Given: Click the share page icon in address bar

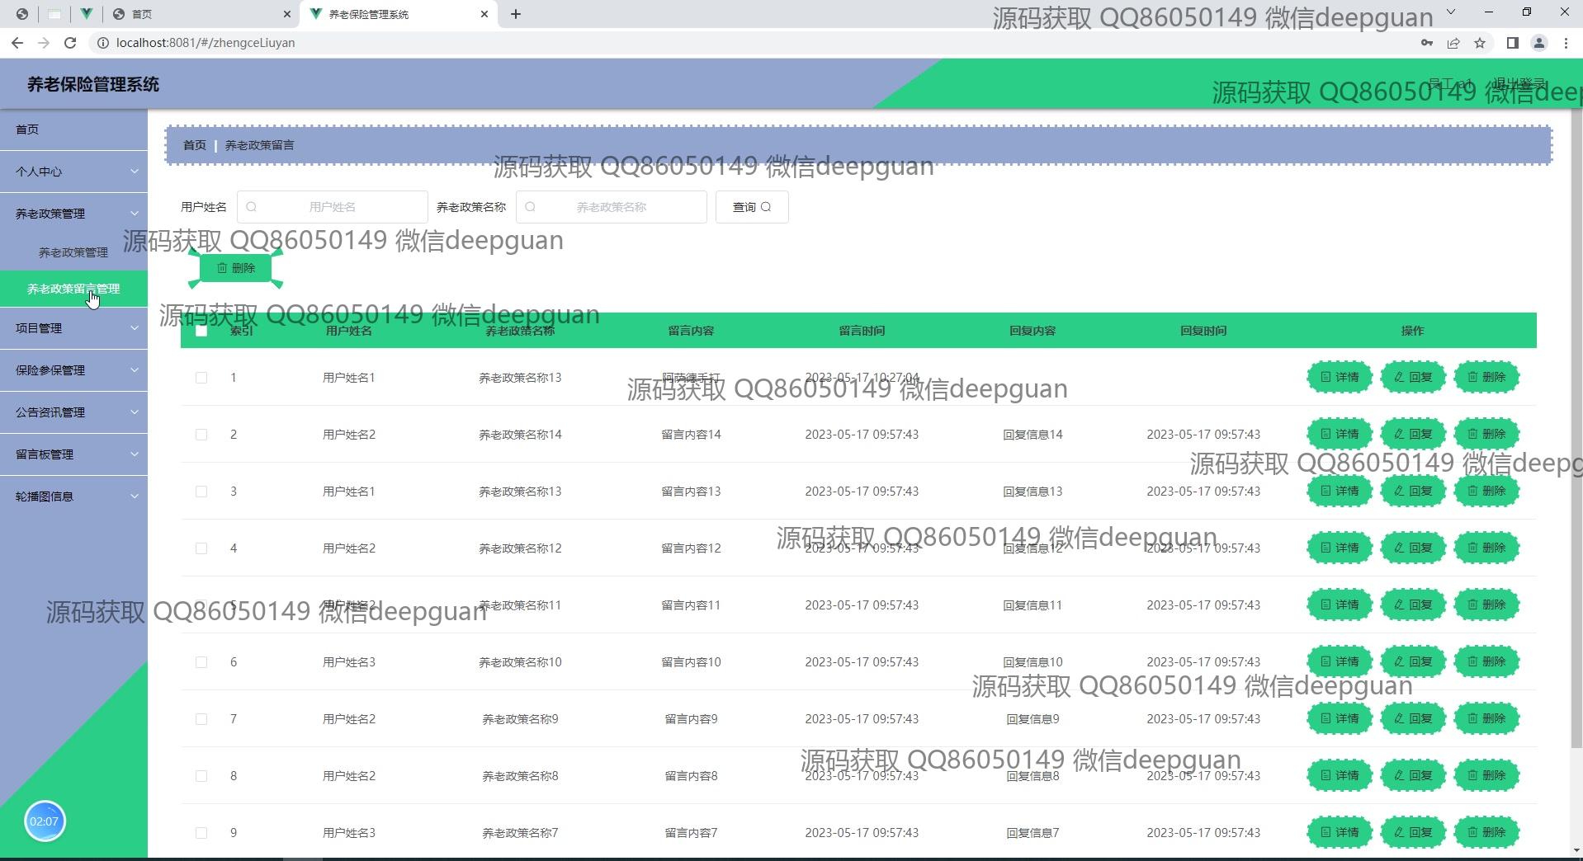Looking at the screenshot, I should (x=1453, y=43).
